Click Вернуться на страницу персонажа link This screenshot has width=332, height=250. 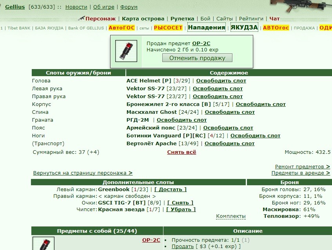(x=83, y=173)
